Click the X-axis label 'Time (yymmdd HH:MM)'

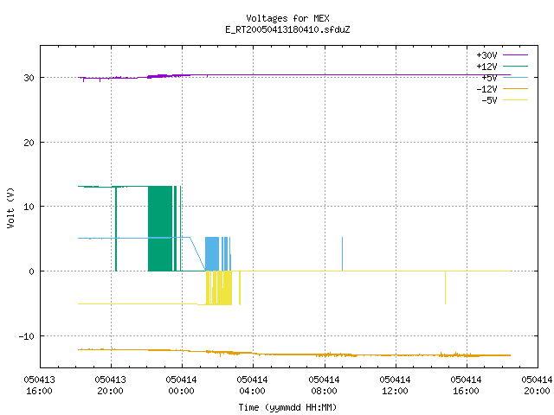(287, 407)
